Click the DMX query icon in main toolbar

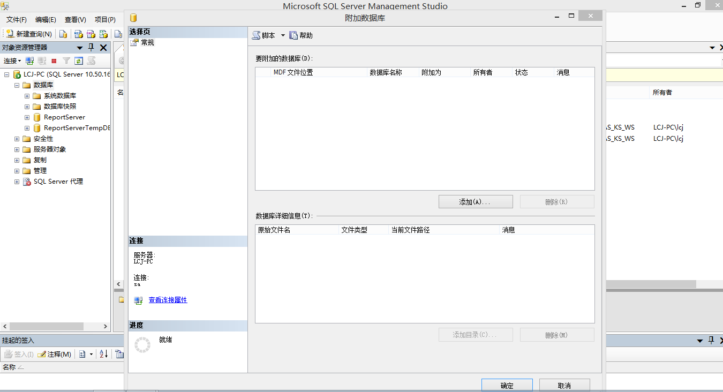tap(91, 34)
